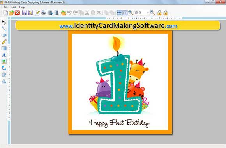Select the Ellipse drawing tool
Viewport: 226px width, 148px height.
click(4, 35)
